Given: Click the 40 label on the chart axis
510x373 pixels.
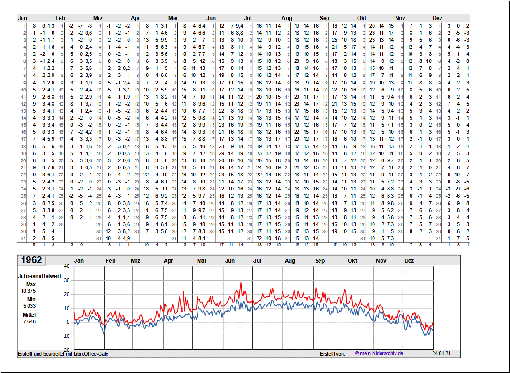Looking at the screenshot, I should click(66, 266).
